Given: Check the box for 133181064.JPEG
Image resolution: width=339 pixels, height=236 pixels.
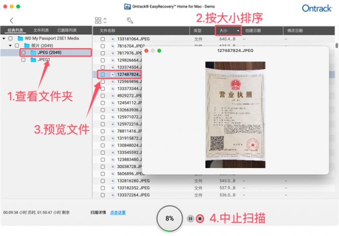Looking at the screenshot, I should click(103, 39).
